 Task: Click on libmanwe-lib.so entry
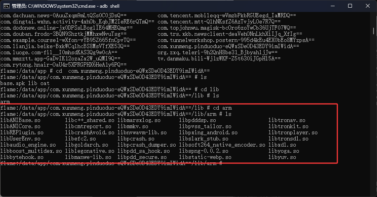(x=88, y=157)
